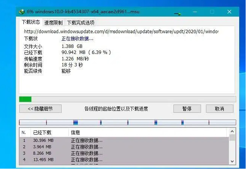Open the 速度限制 tab
The image size is (246, 169).
pyautogui.click(x=54, y=23)
